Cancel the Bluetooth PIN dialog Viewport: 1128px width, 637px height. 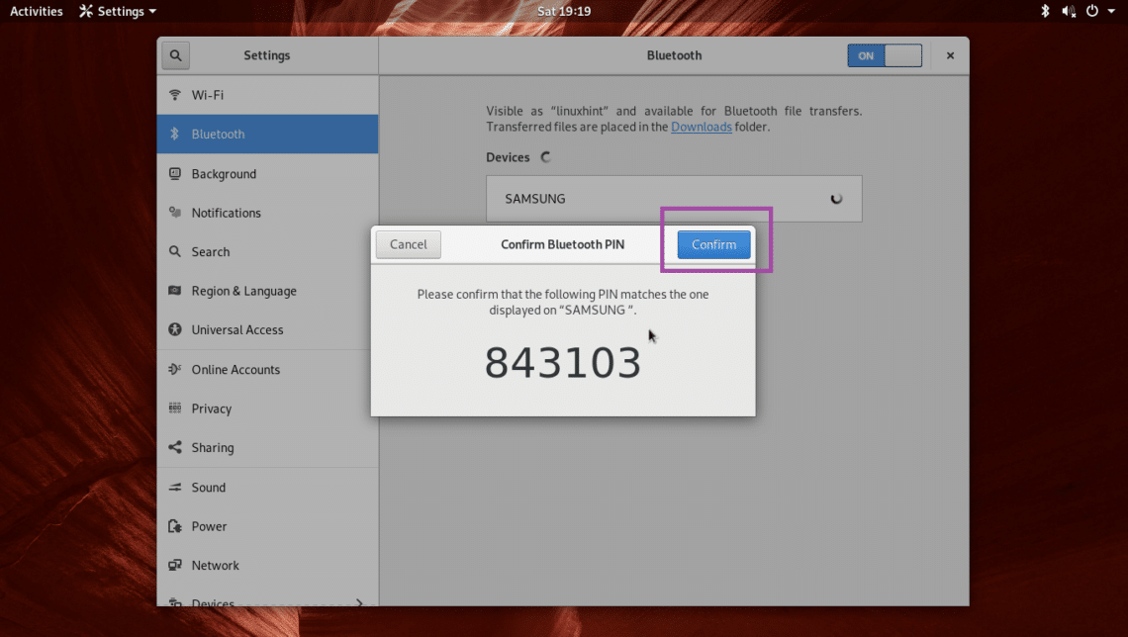(409, 244)
